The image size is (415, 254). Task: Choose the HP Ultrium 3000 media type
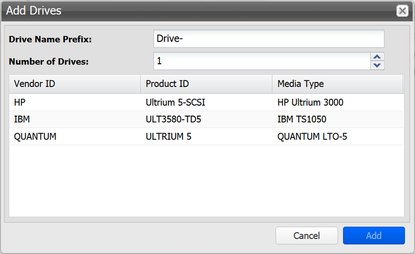click(310, 103)
